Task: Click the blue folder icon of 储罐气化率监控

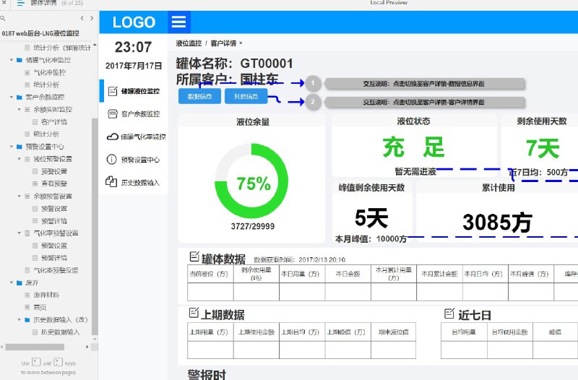Action: [20, 60]
